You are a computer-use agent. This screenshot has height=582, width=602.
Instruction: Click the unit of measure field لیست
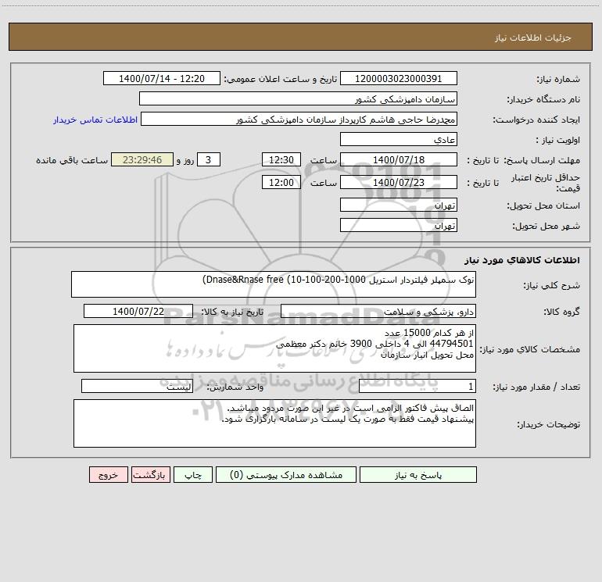(x=137, y=386)
